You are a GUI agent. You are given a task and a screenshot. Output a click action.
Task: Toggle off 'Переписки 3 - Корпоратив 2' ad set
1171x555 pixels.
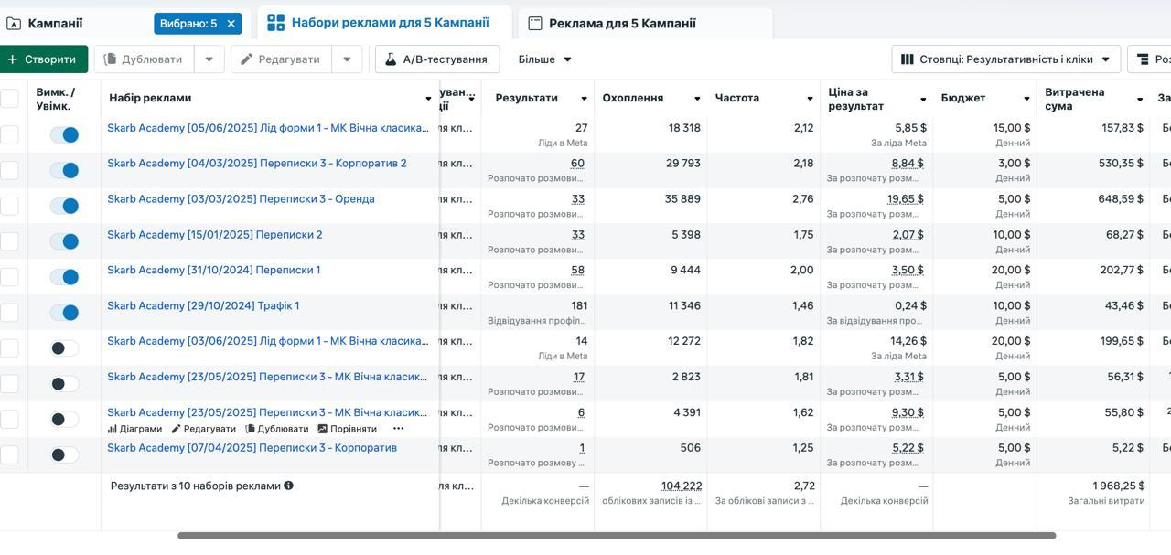tap(64, 170)
